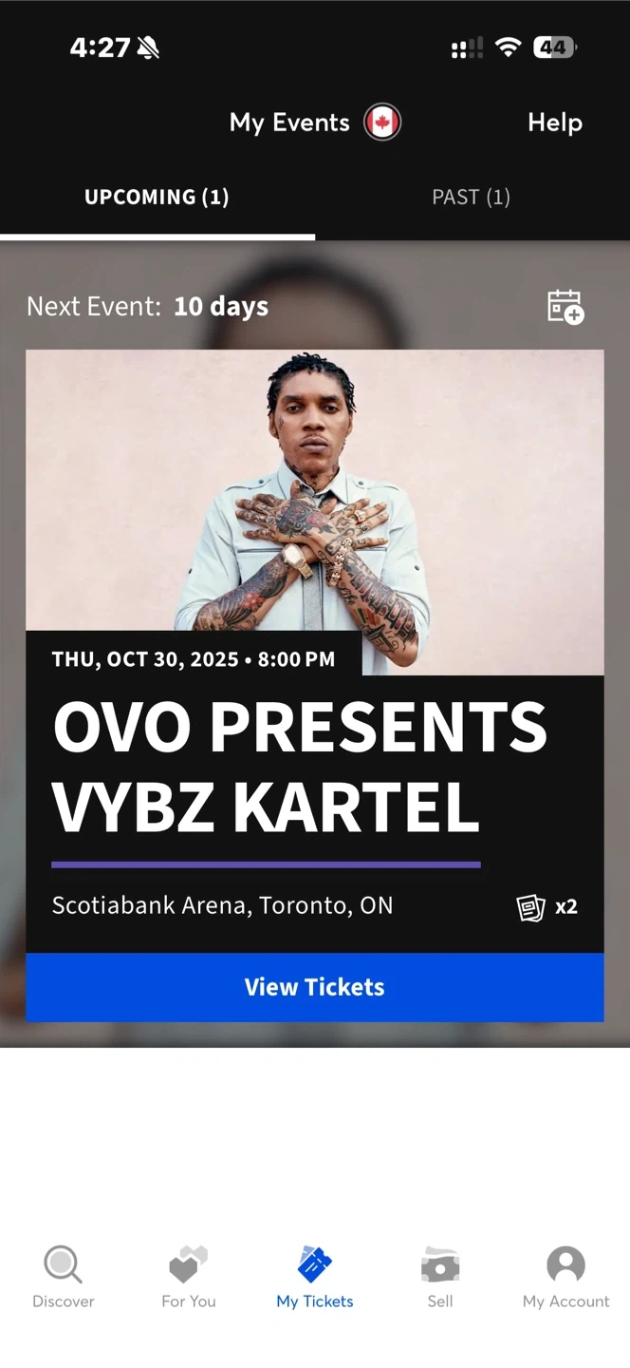Open the My Account profile icon

(565, 1264)
